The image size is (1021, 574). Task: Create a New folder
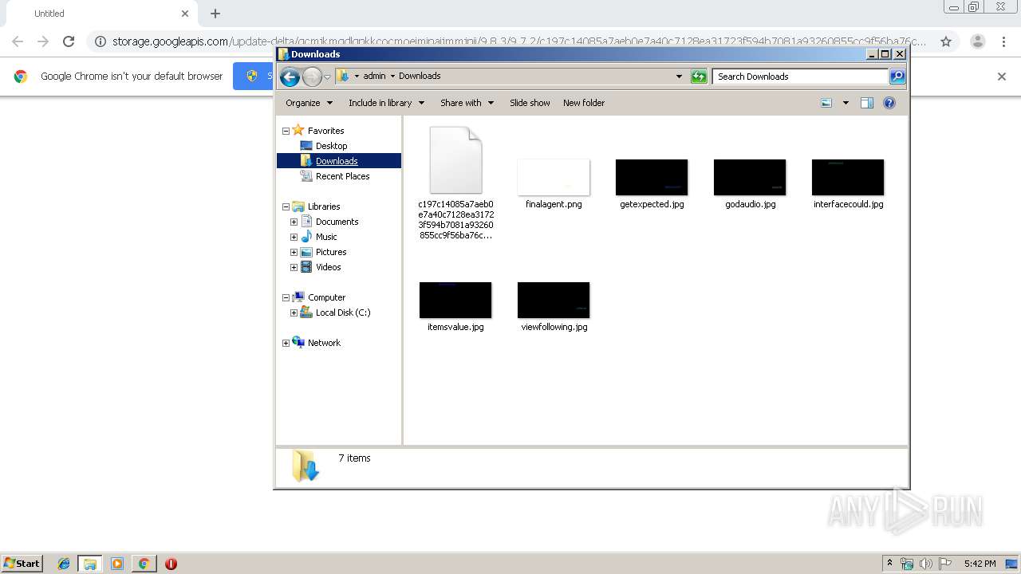tap(584, 103)
